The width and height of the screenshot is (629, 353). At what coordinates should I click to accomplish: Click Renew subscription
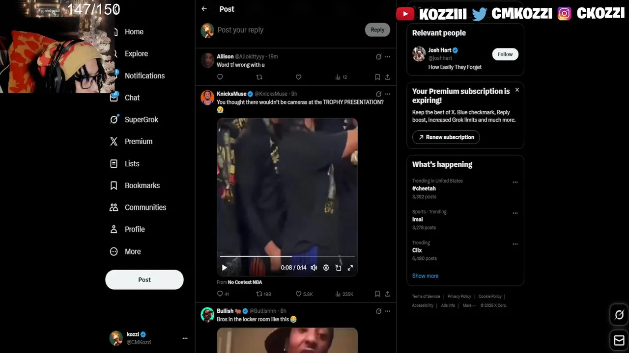pyautogui.click(x=446, y=137)
